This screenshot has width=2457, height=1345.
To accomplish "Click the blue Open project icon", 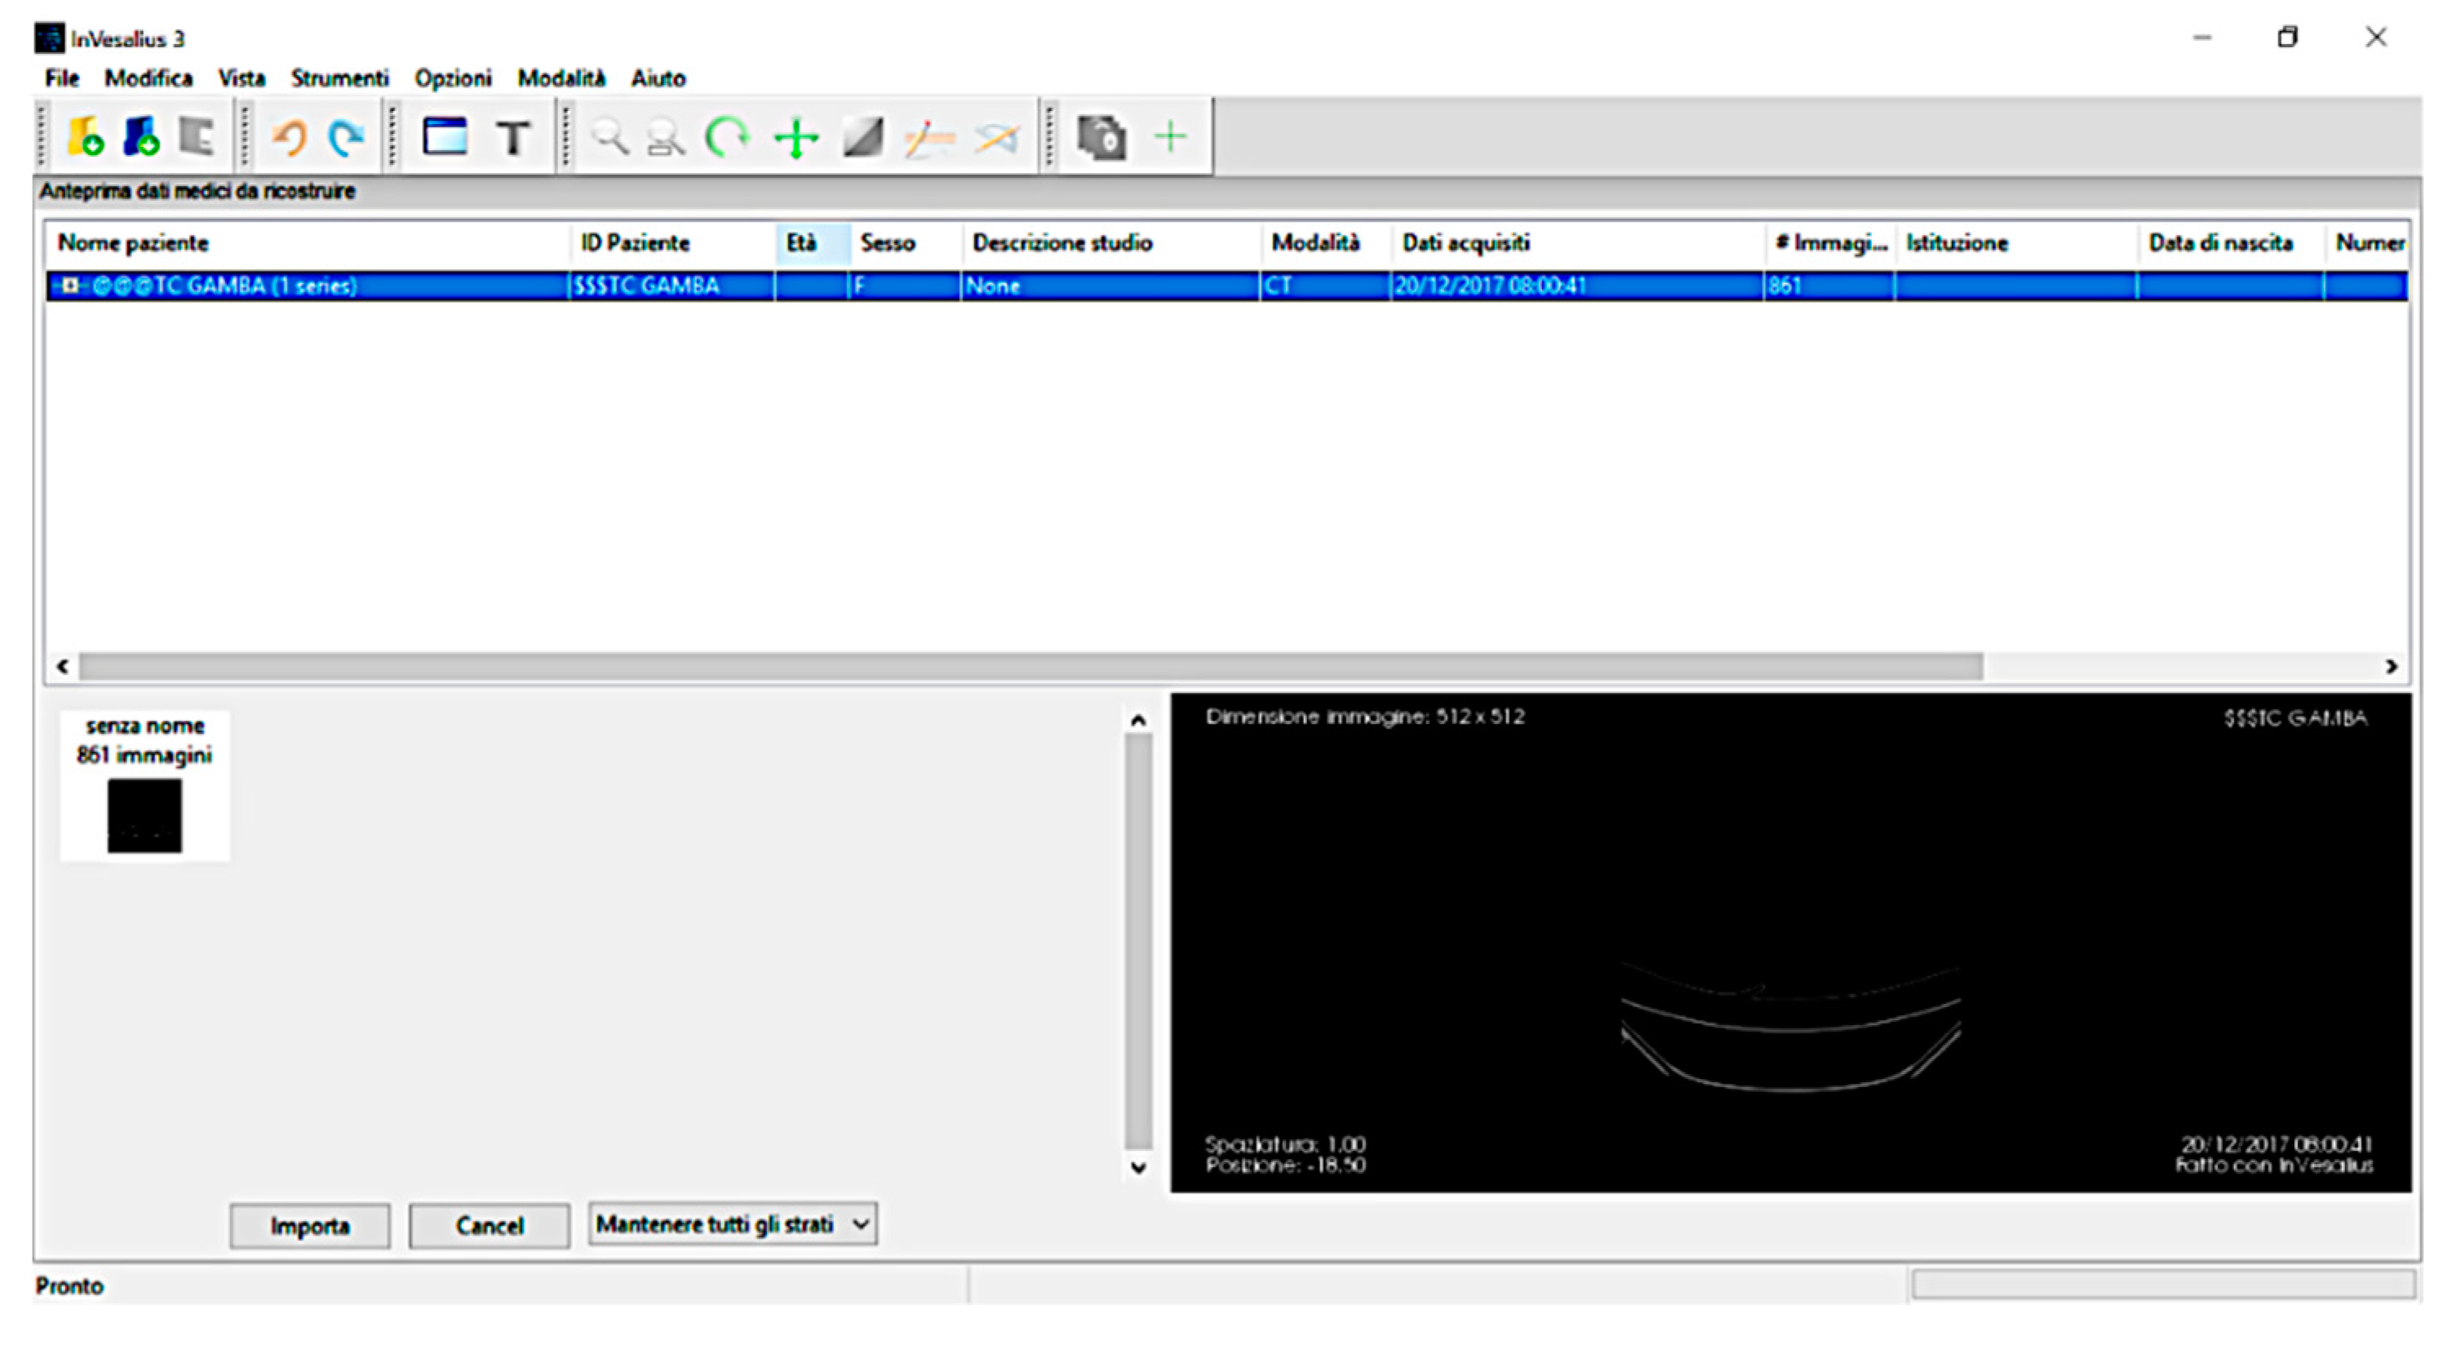I will [x=141, y=137].
